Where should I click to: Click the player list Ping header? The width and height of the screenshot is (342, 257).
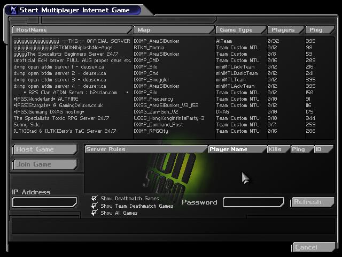pyautogui.click(x=302, y=149)
